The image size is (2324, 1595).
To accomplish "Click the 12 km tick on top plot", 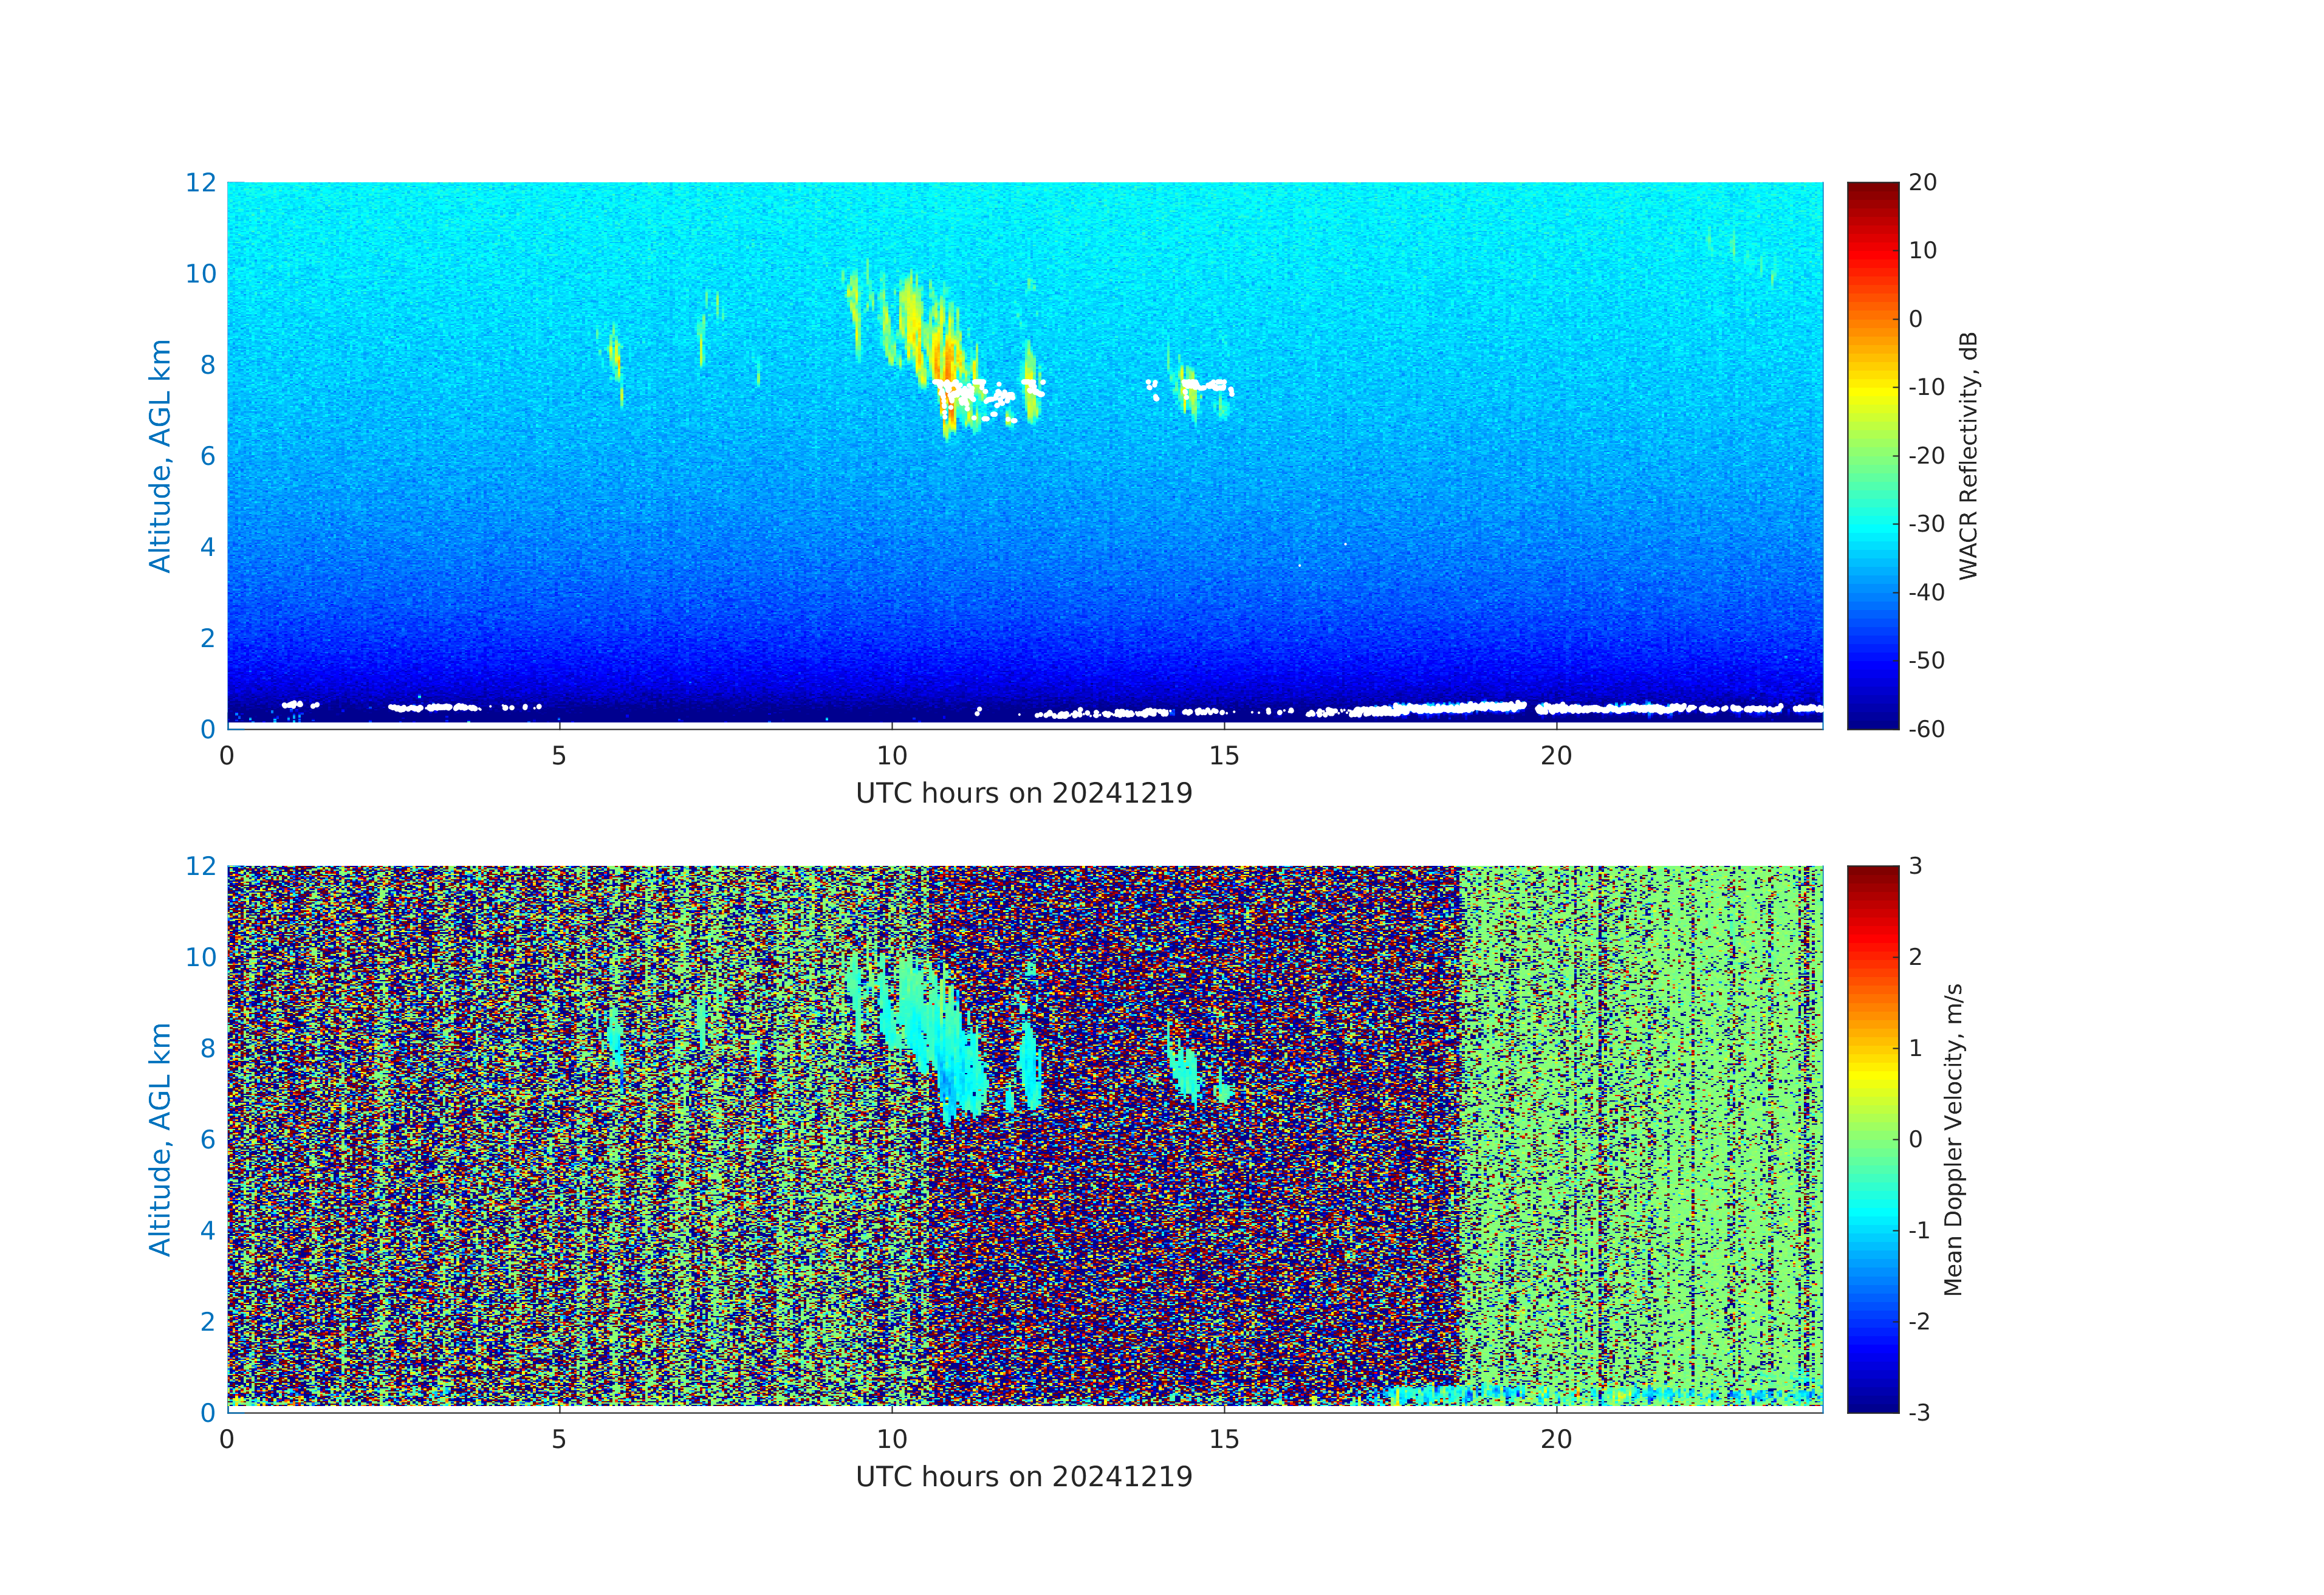I will (200, 183).
